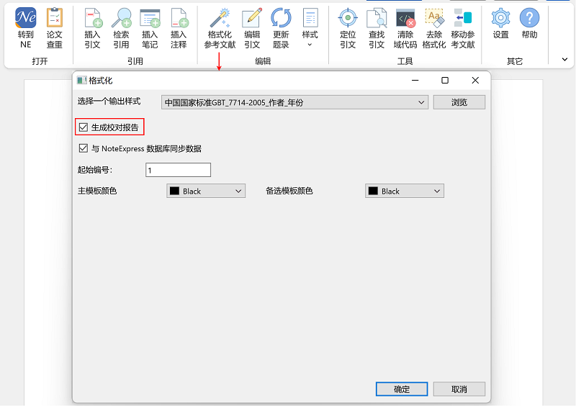Click the 格式化 dialog title icon
The width and height of the screenshot is (576, 406).
81,80
